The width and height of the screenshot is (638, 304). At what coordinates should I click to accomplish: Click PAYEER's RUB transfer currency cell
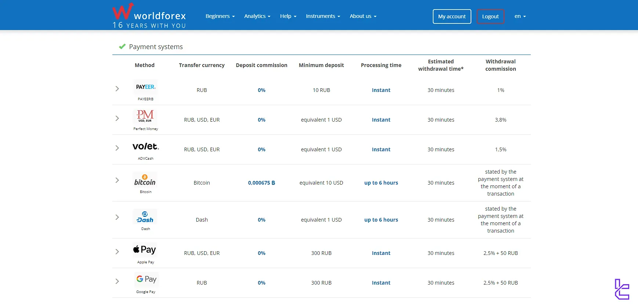point(202,90)
